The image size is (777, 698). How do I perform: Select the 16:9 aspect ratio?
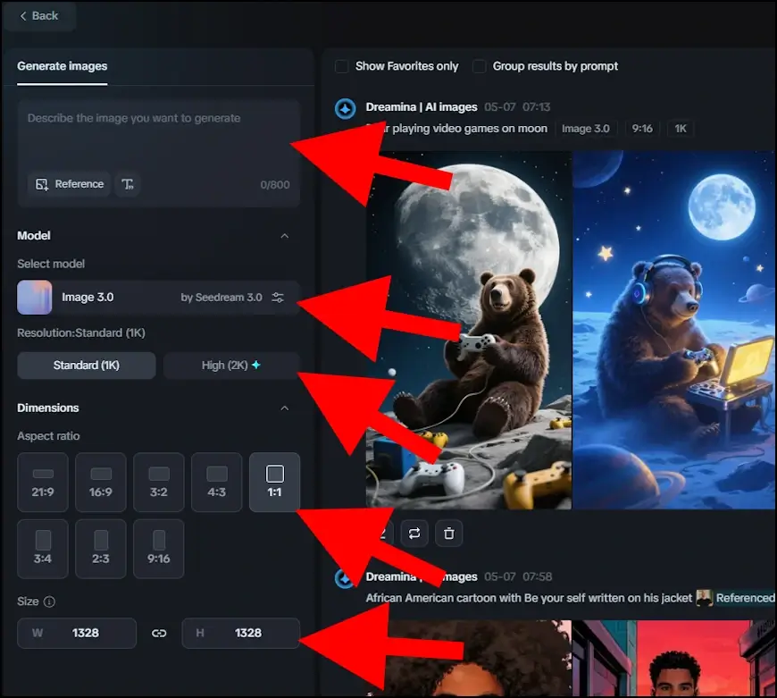pos(101,482)
